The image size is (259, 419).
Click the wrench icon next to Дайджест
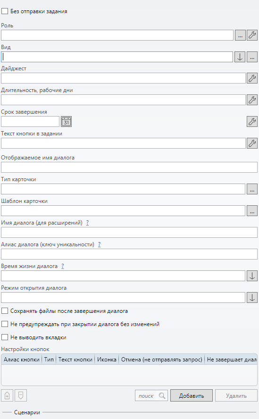pos(252,78)
